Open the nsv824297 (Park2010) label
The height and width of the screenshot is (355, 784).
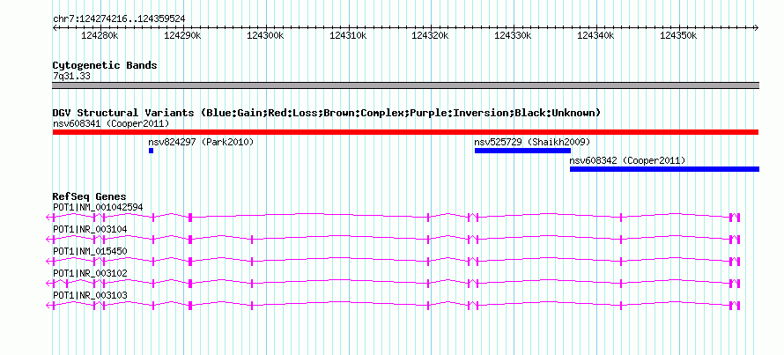click(x=201, y=142)
